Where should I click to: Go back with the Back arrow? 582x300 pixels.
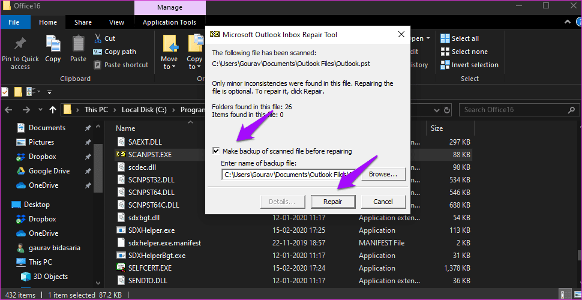(9, 110)
